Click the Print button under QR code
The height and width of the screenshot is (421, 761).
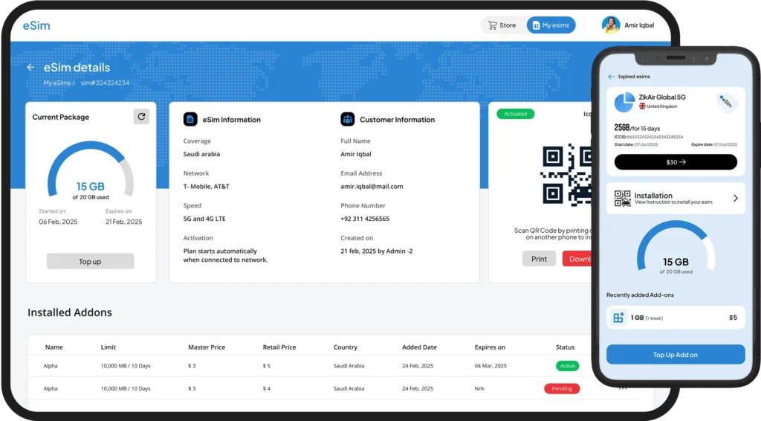(x=539, y=259)
